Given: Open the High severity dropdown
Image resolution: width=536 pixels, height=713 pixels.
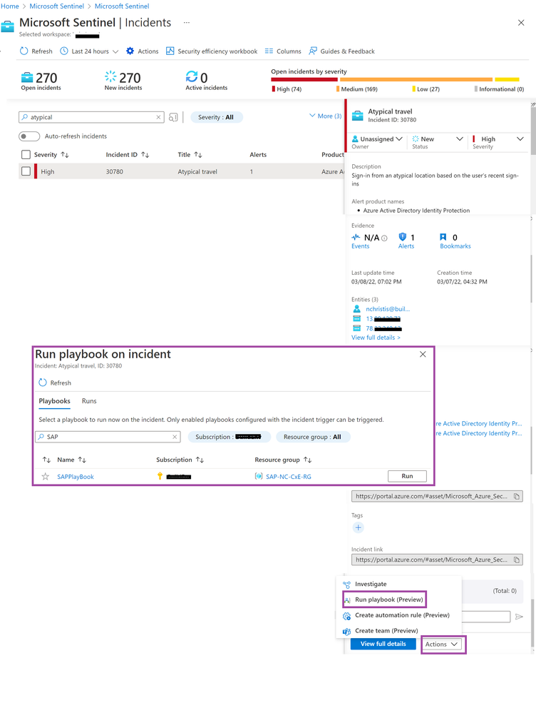Looking at the screenshot, I should click(498, 139).
